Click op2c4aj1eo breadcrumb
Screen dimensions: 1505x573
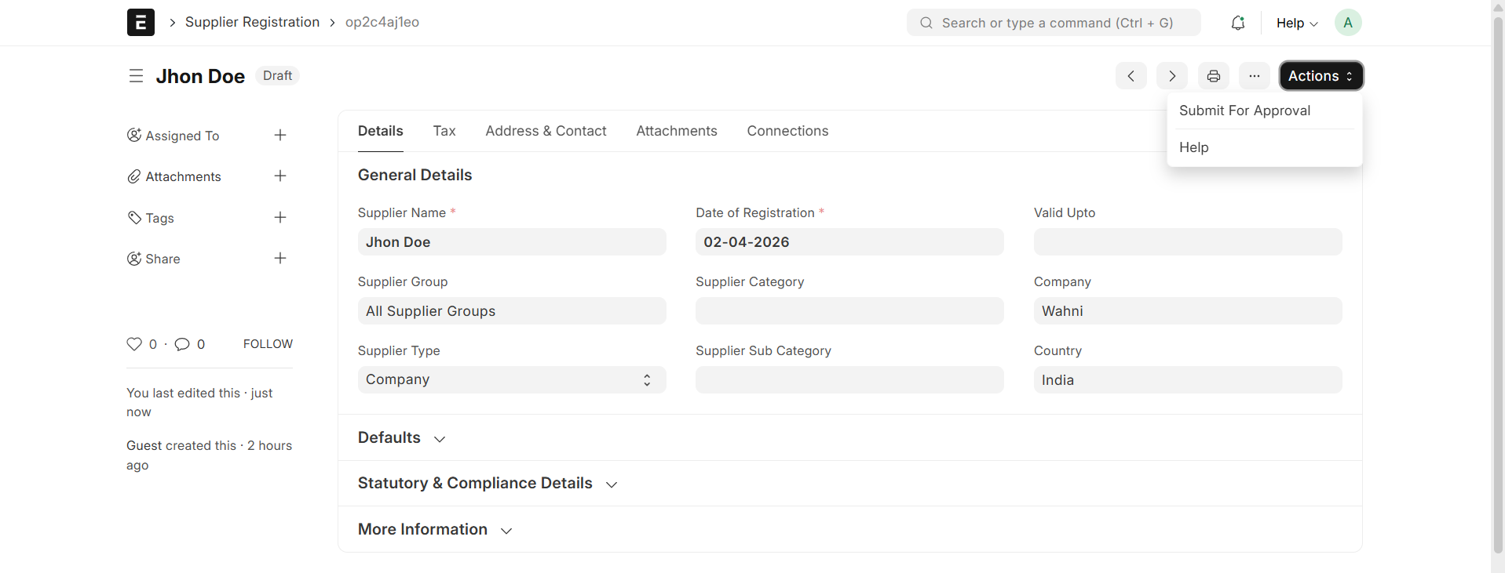click(x=382, y=22)
